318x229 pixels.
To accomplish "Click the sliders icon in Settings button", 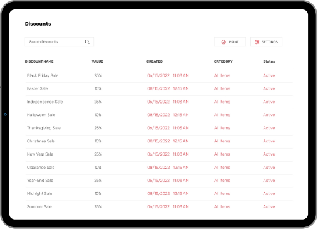I will 257,42.
